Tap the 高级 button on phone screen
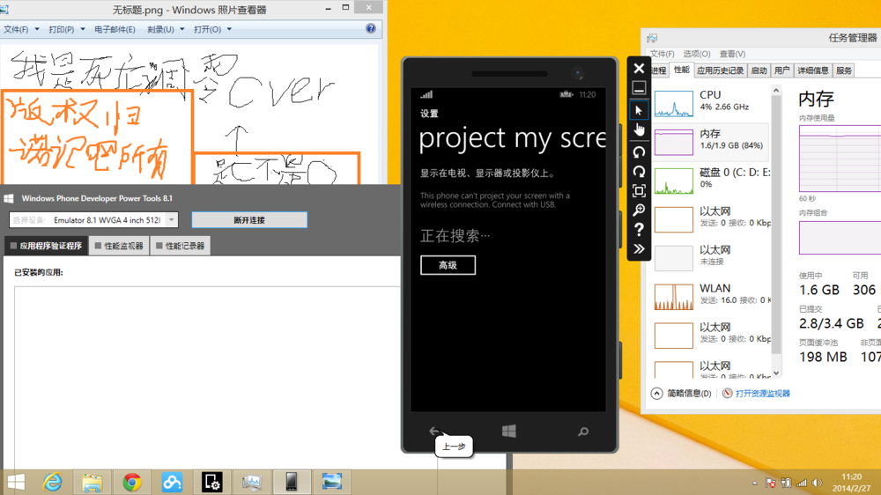Screen dimensions: 881x495 (x=448, y=265)
